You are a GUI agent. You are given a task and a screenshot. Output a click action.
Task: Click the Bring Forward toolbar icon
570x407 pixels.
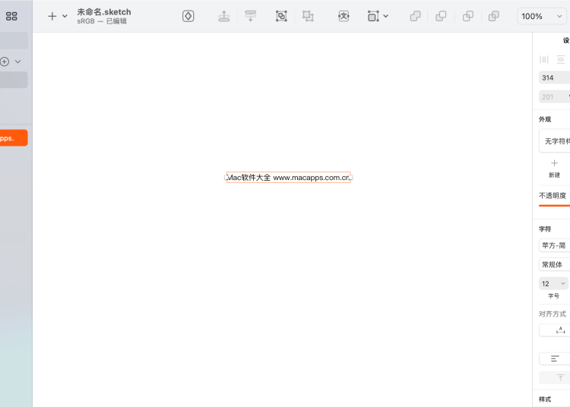[224, 16]
